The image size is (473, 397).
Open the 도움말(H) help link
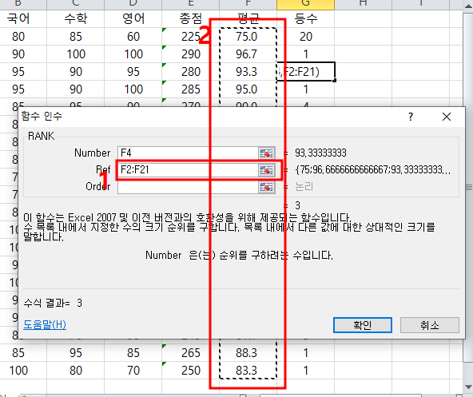tap(45, 324)
